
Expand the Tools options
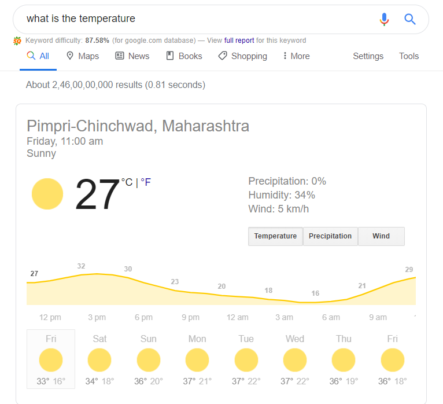[x=408, y=56]
